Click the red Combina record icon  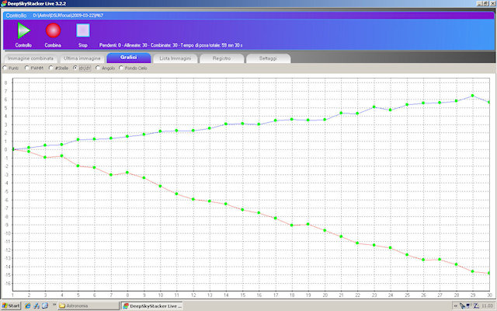click(x=54, y=30)
